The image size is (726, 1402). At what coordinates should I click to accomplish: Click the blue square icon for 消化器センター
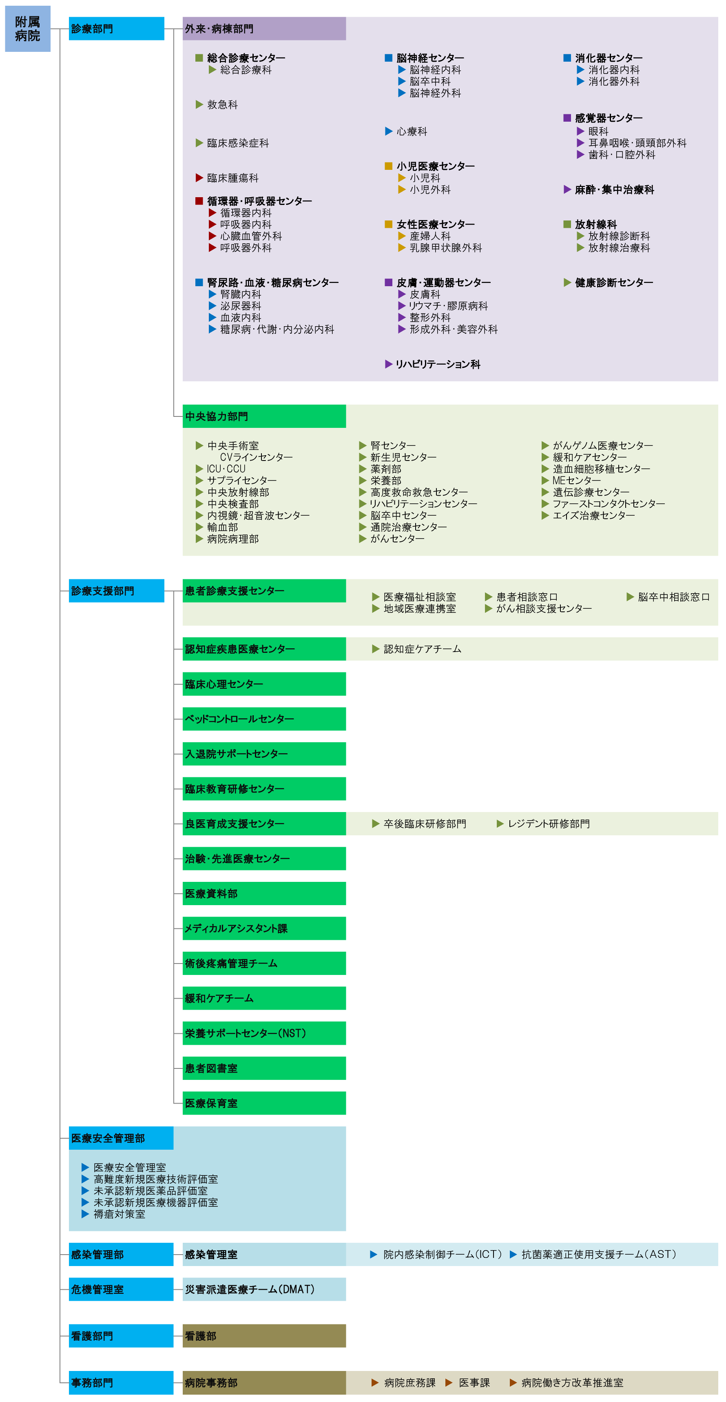568,58
